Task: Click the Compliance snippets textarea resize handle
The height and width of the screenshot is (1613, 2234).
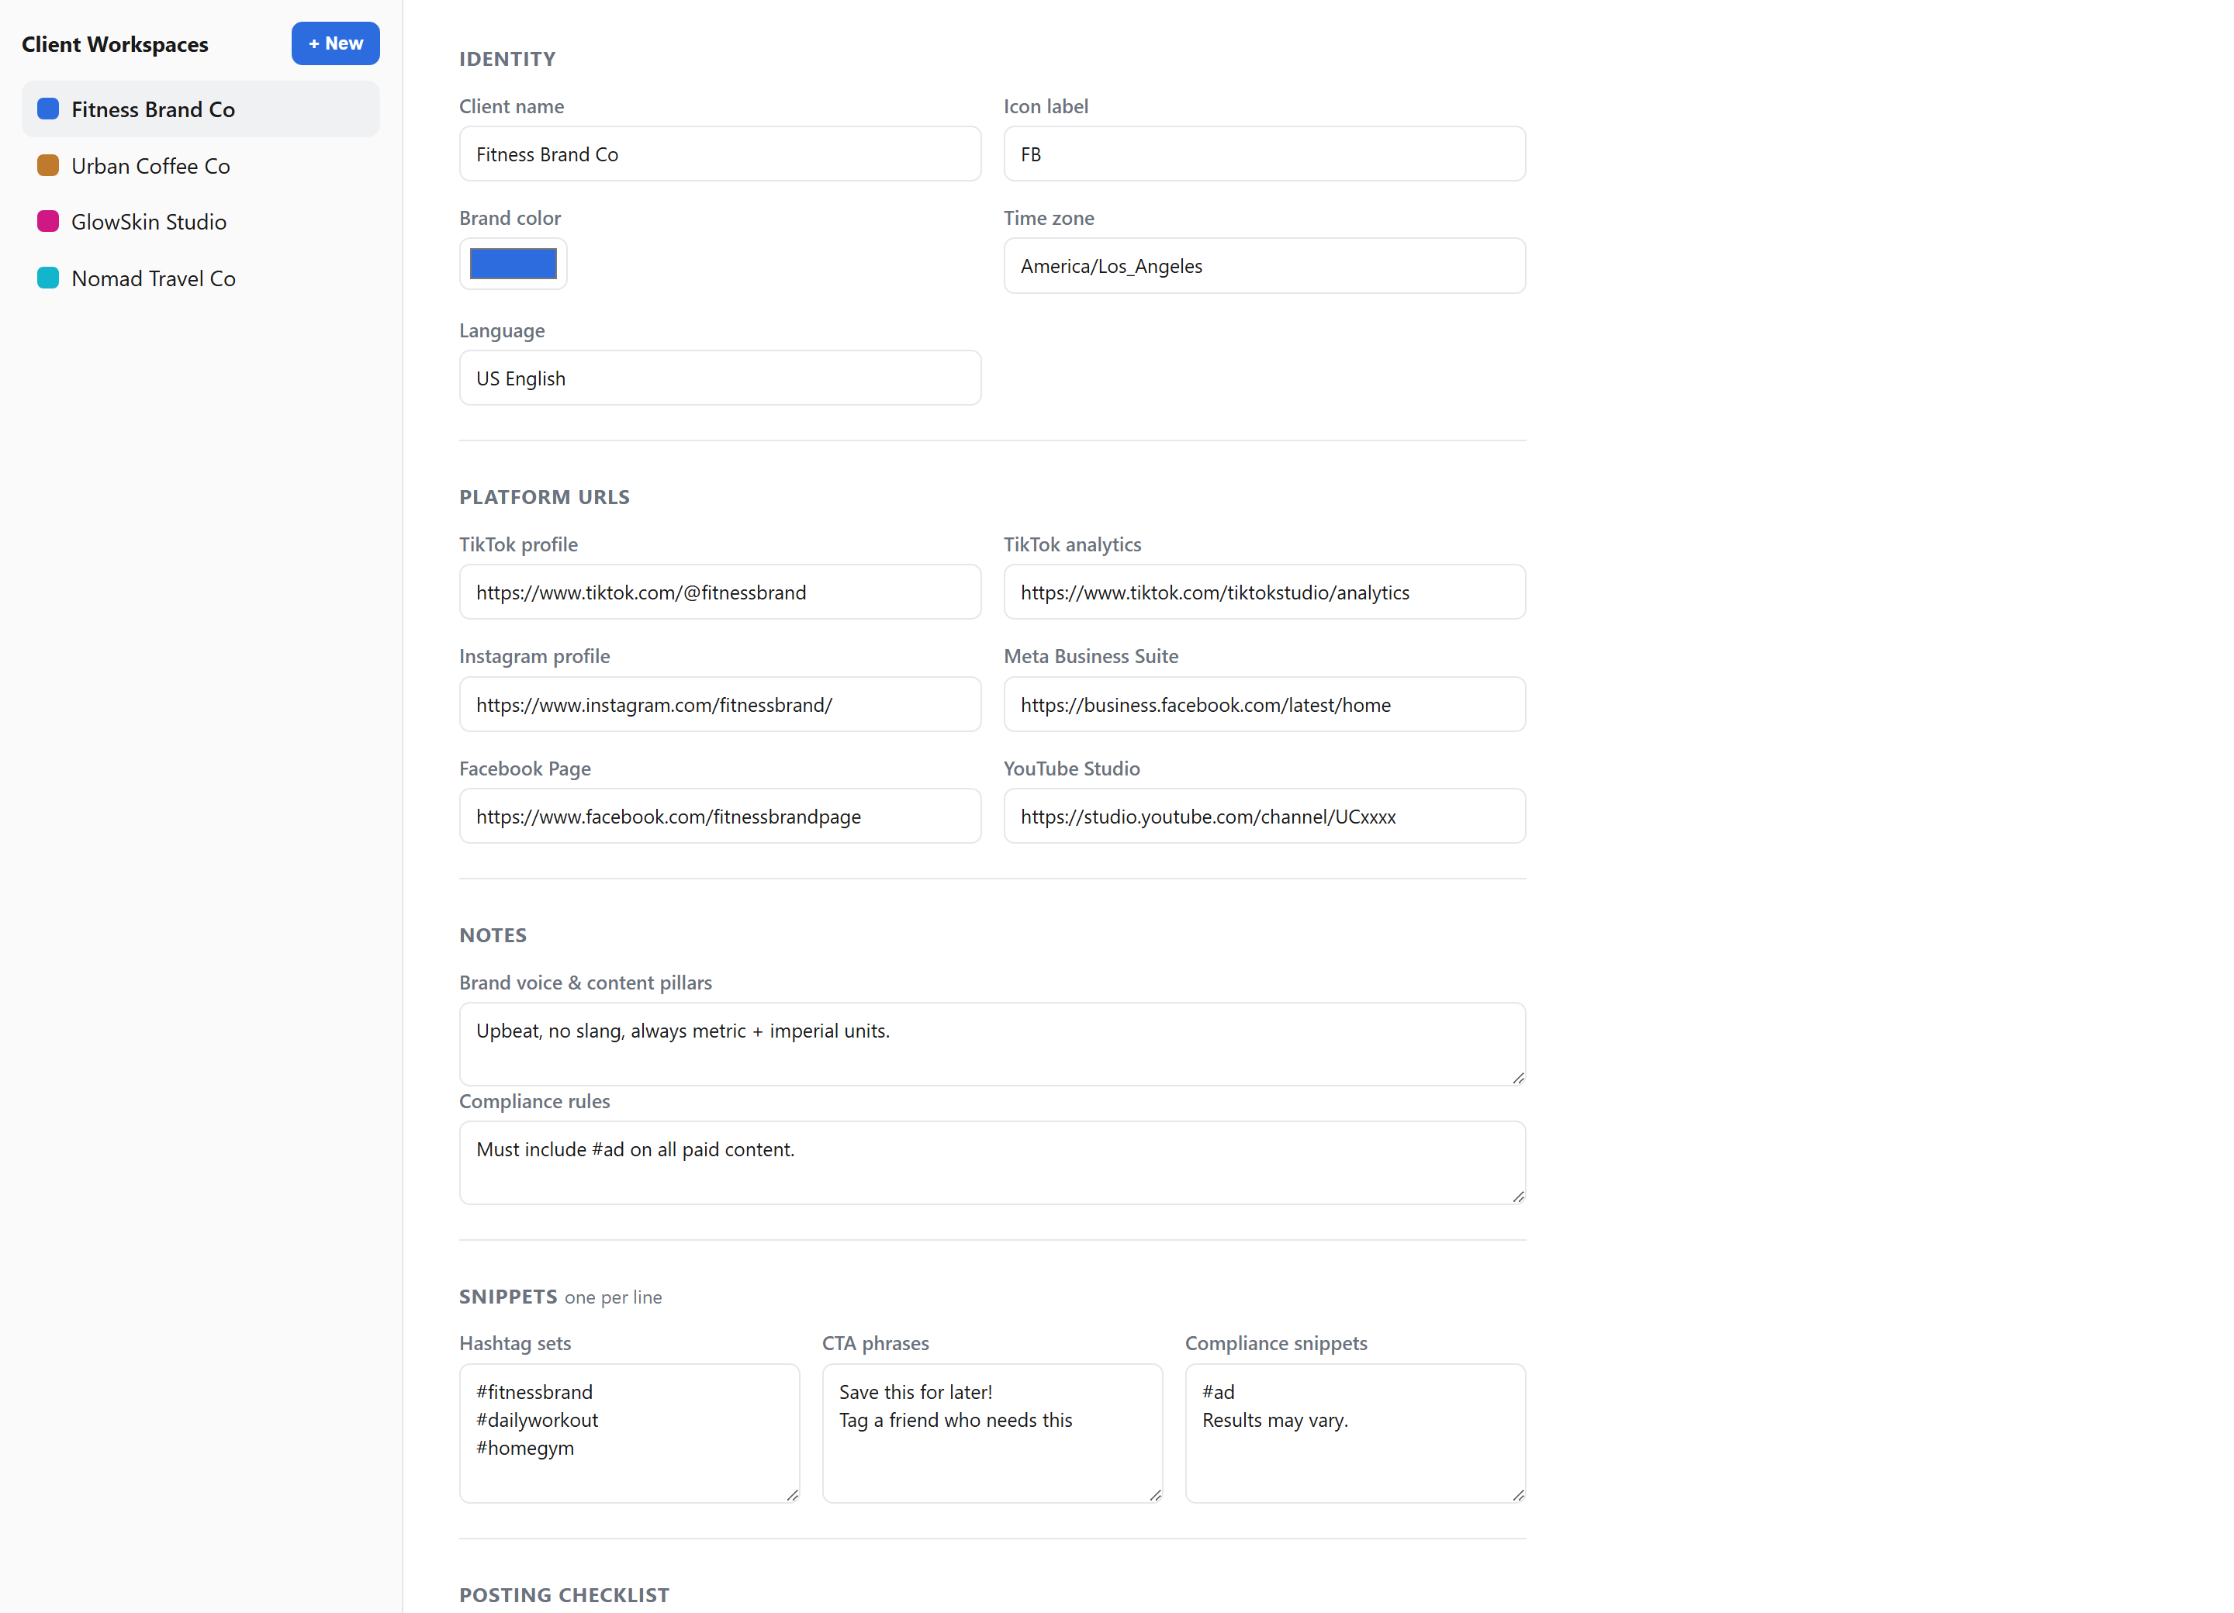Action: point(1518,1495)
